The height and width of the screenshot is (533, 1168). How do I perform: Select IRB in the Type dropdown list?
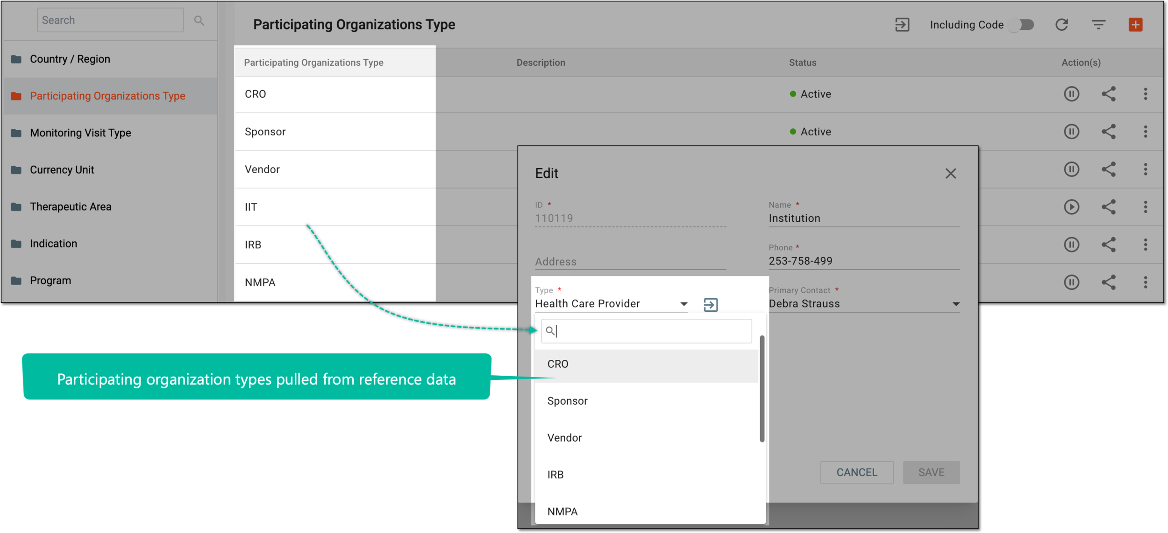pyautogui.click(x=647, y=475)
